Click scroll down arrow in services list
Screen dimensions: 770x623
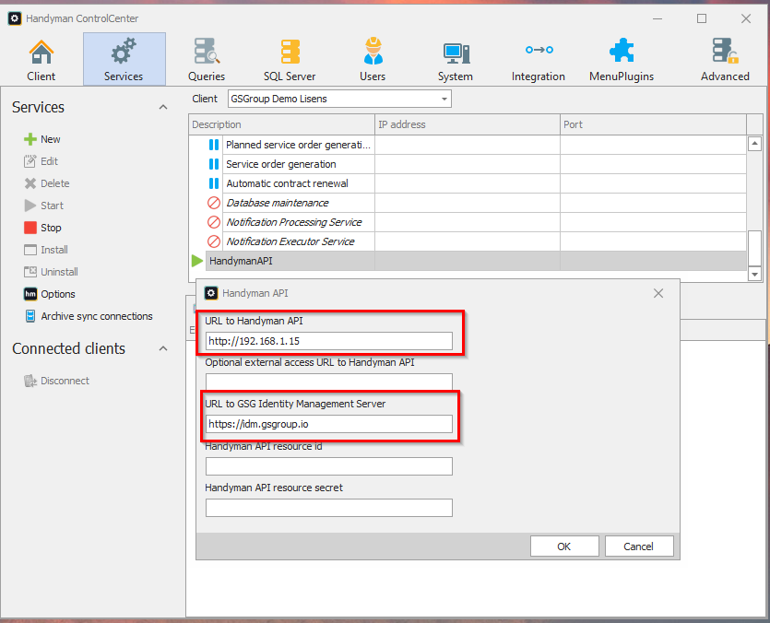[x=754, y=274]
